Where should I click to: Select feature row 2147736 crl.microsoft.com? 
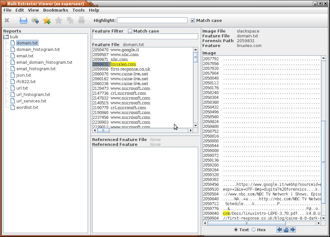119,93
